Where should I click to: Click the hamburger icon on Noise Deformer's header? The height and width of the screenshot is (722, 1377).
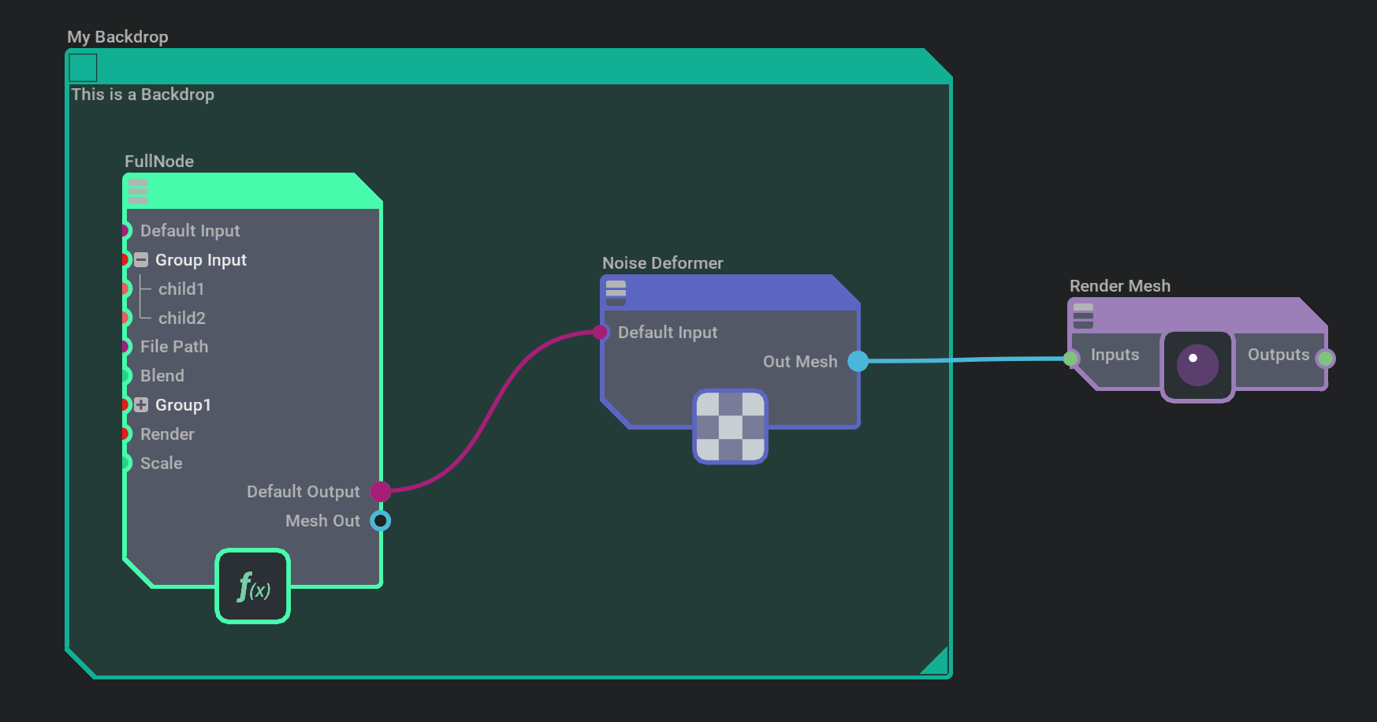[x=616, y=292]
